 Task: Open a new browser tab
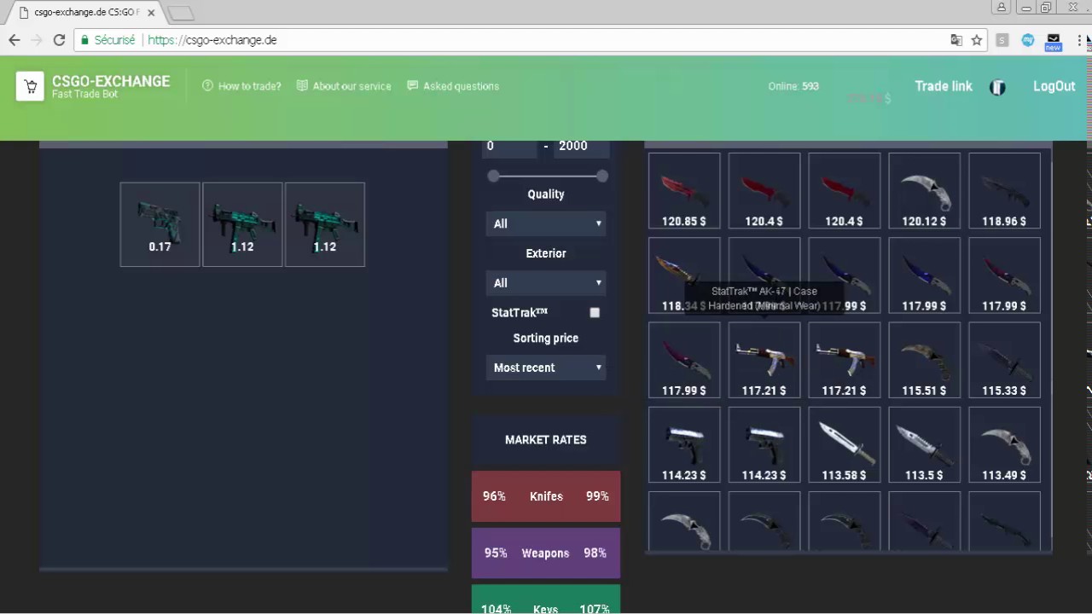click(181, 13)
